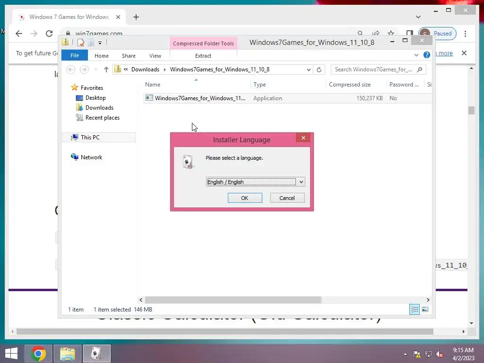This screenshot has width=484, height=363.
Task: Refresh the Explorer folder view
Action: click(319, 70)
